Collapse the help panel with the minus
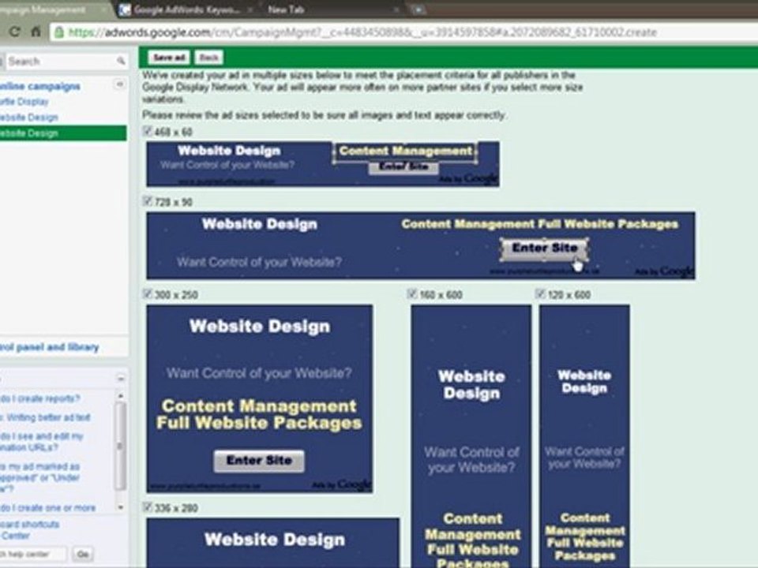Screen dimensions: 758x568 pos(120,378)
